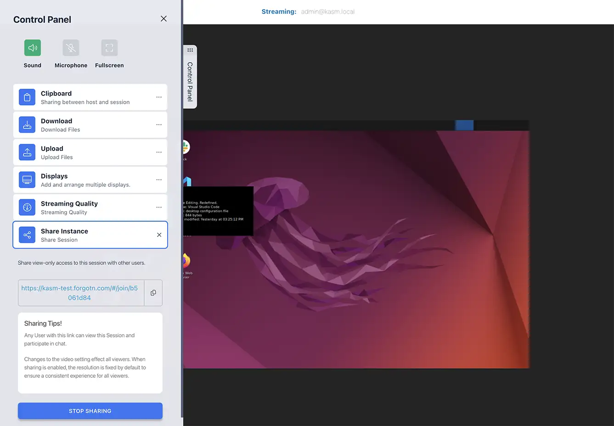Expand the Clipboard options menu

point(159,97)
